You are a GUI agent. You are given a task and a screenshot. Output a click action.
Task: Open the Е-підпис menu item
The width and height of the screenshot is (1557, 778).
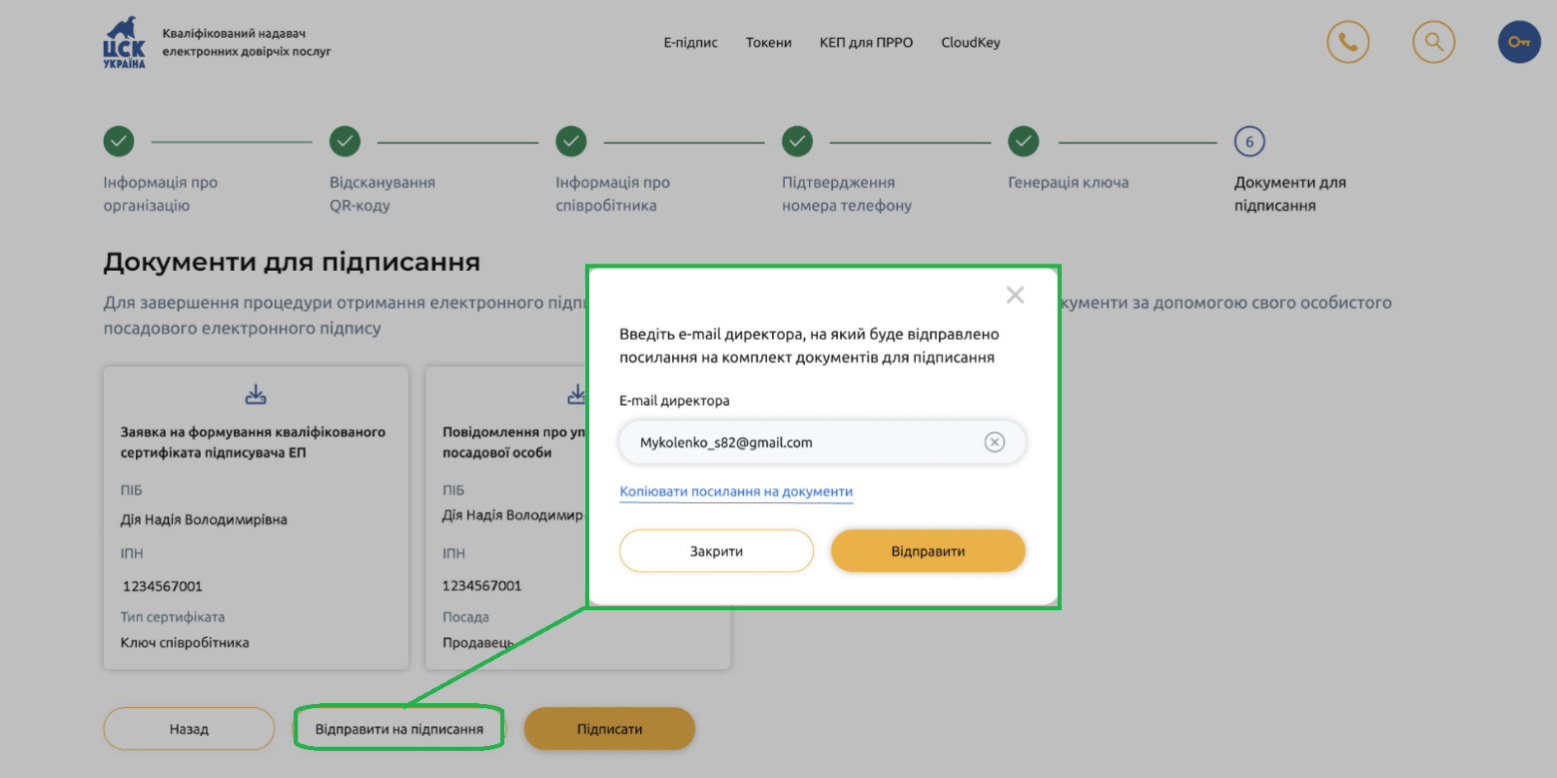point(690,43)
